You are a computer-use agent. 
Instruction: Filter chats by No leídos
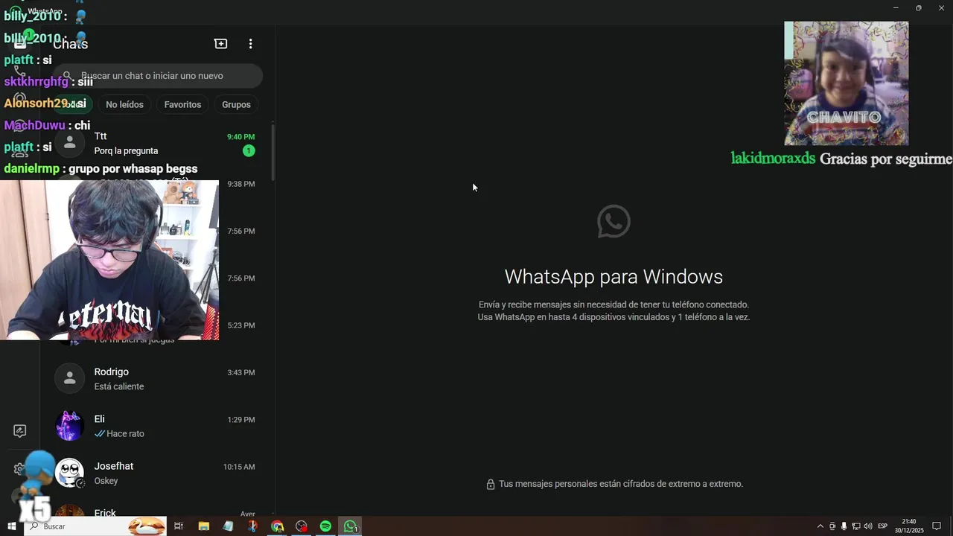click(124, 105)
